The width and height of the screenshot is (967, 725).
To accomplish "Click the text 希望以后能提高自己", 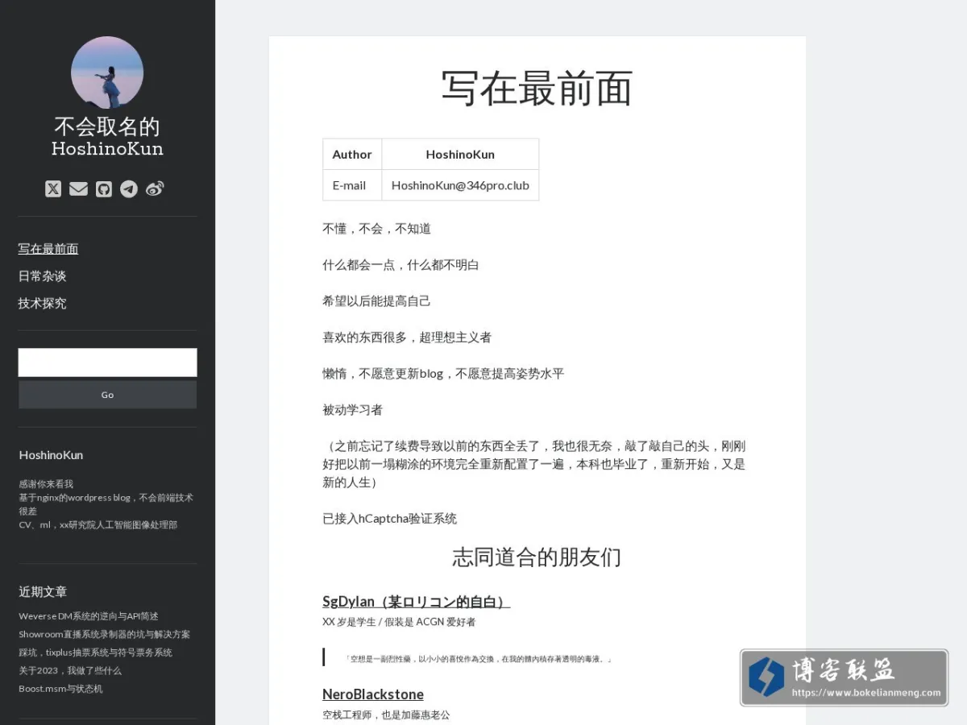I will [376, 301].
